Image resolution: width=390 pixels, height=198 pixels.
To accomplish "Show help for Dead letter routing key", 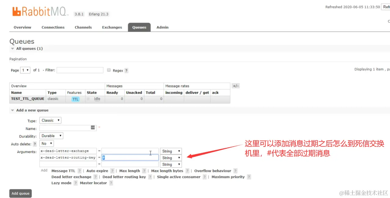I will 150,177.
